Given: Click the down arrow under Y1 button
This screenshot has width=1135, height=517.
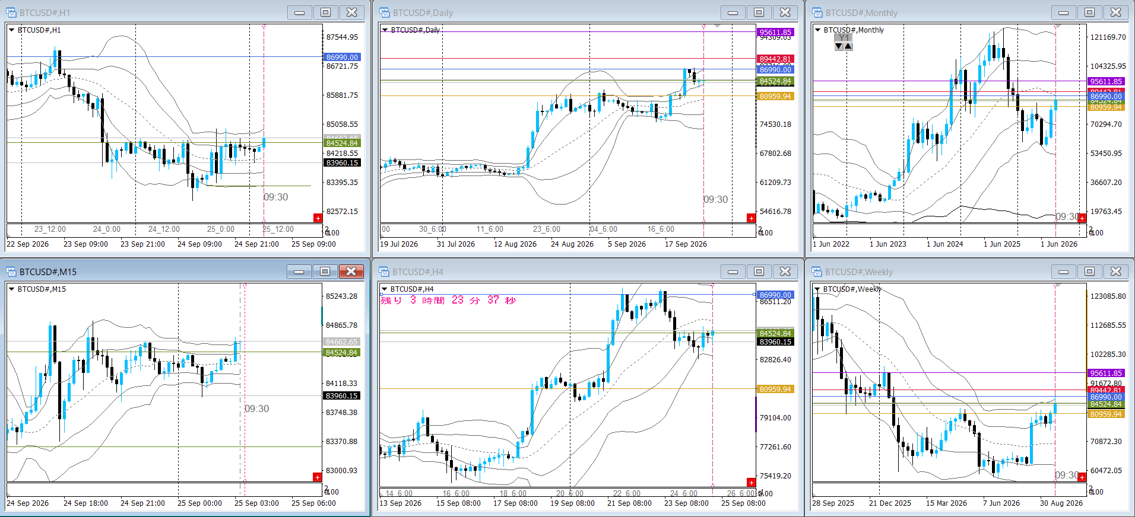Looking at the screenshot, I should click(x=839, y=46).
